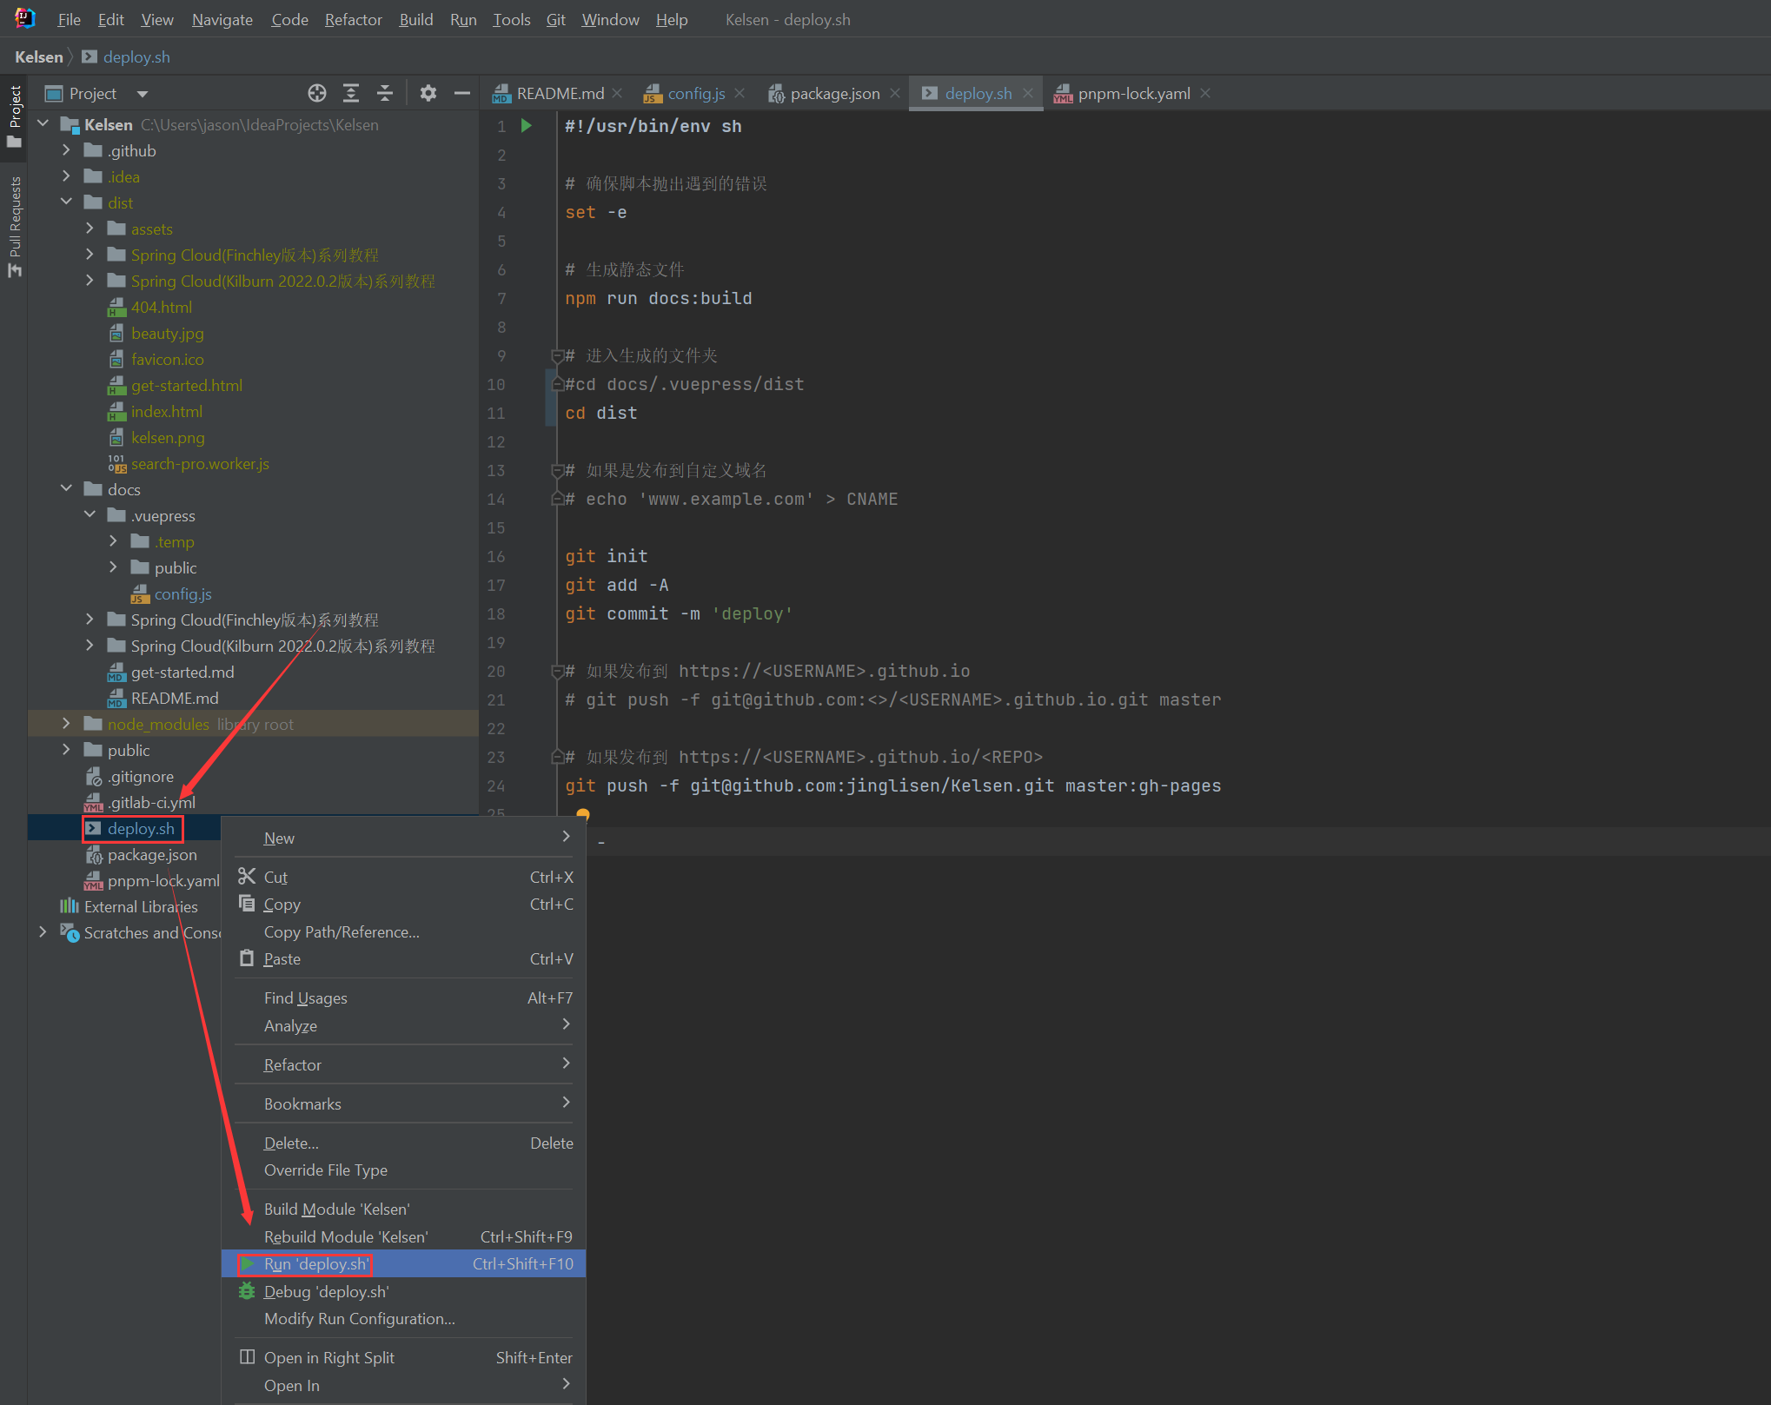
Task: Close the package.json editor tab
Action: point(895,93)
